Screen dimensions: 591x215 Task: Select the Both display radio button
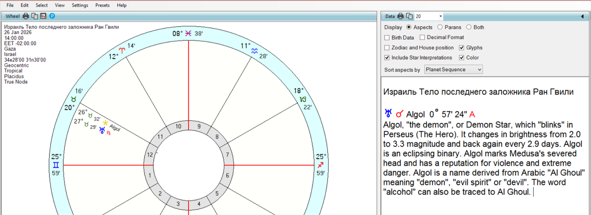tap(469, 27)
